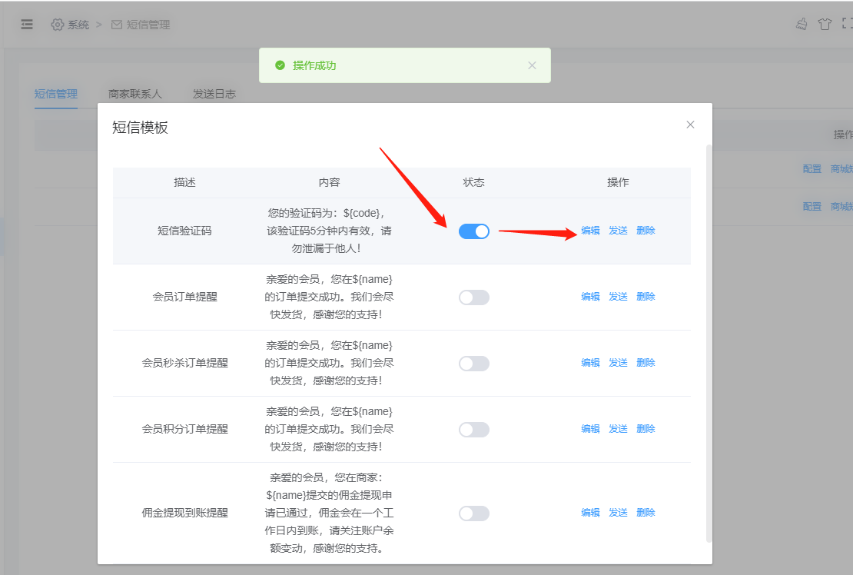Delete the 会员订单提醒 template

(646, 297)
